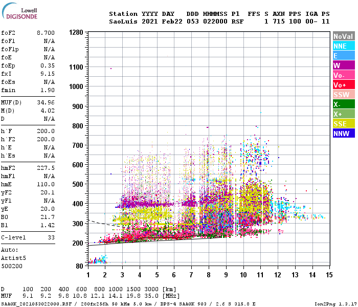Click the B1 value 1.42
This screenshot has width=358, height=307.
pos(48,225)
